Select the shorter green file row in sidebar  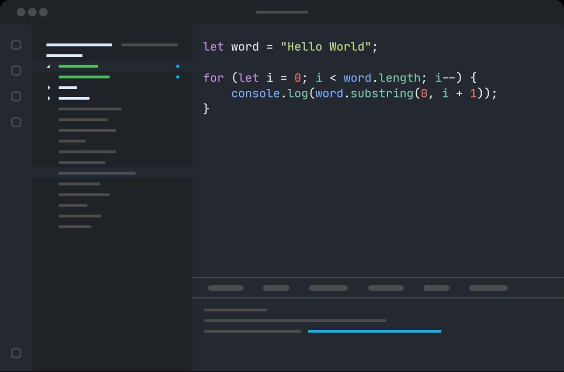coord(78,66)
